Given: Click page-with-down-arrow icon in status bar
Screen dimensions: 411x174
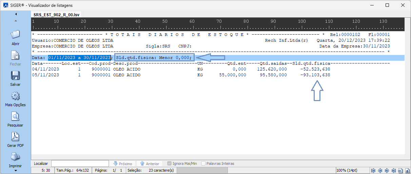Looking at the screenshot, I should tap(407, 170).
